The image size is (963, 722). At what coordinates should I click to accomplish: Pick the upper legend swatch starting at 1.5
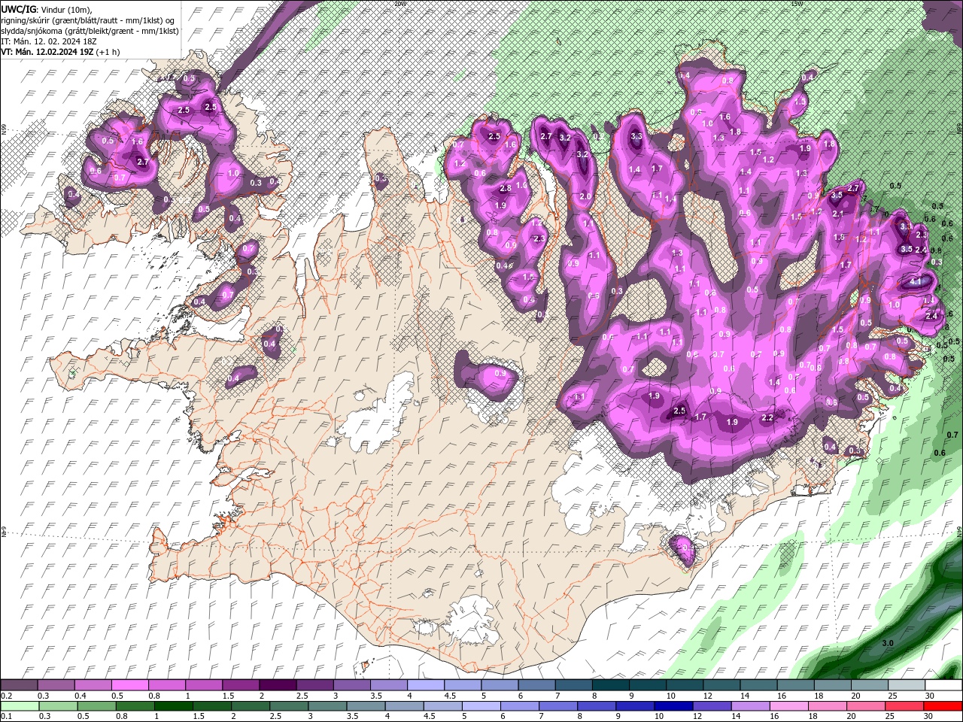240,685
